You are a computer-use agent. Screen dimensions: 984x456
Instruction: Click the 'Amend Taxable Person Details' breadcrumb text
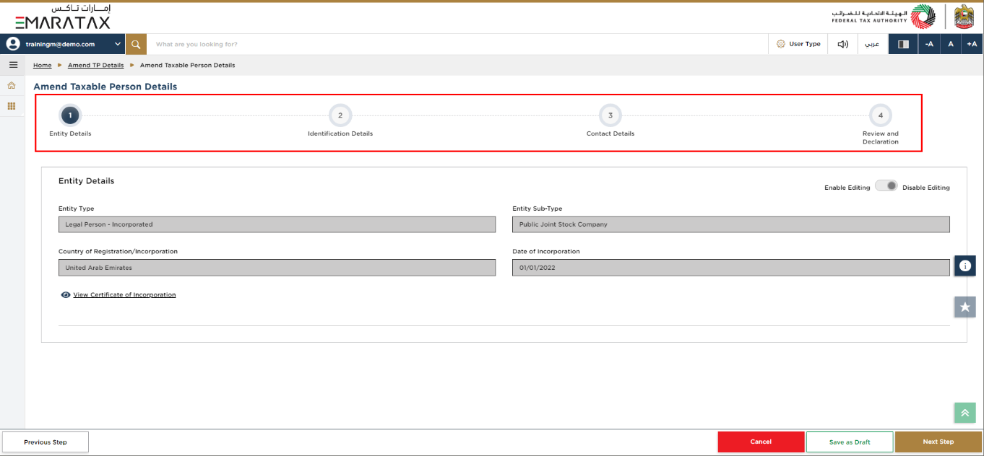click(x=187, y=65)
